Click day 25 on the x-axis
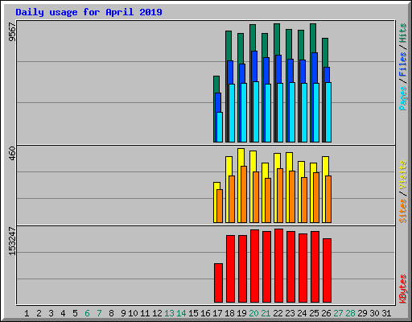 pyautogui.click(x=314, y=313)
